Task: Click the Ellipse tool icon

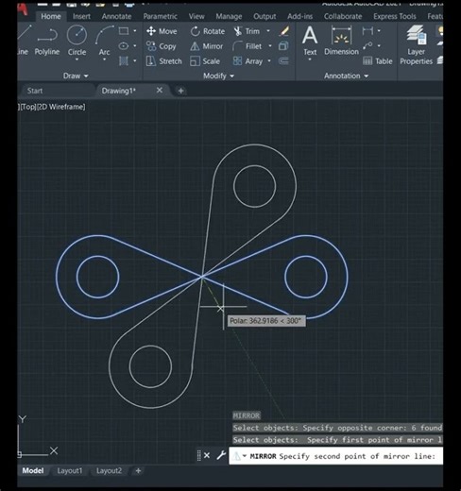Action: click(x=124, y=46)
